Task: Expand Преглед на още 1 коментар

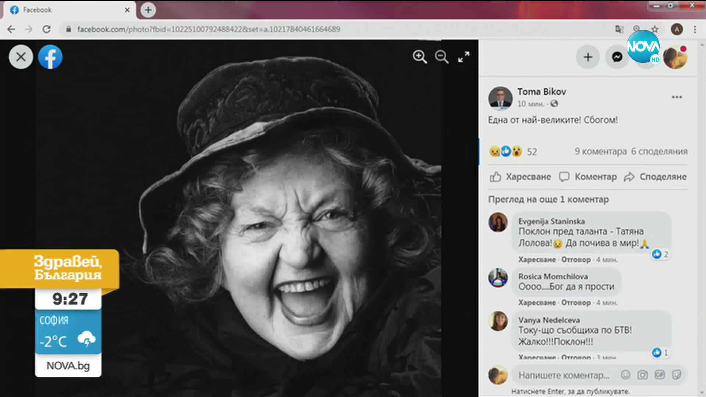Action: tap(548, 200)
